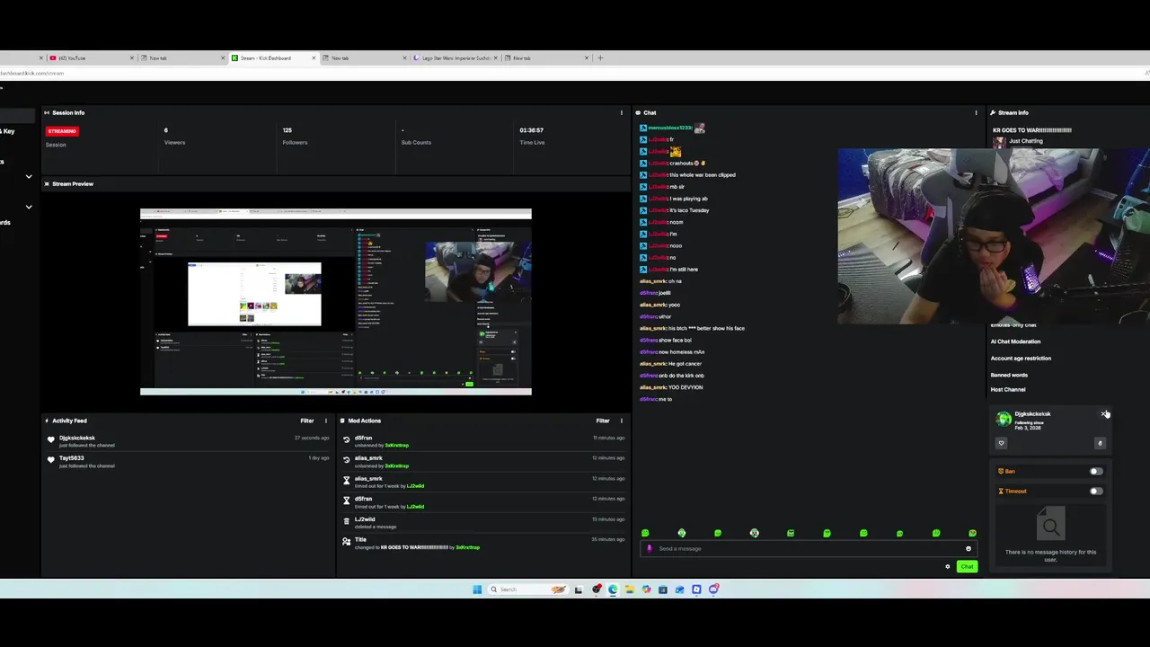Screen dimensions: 1150x647
Task: Open emoji picker in message box
Action: coord(968,548)
